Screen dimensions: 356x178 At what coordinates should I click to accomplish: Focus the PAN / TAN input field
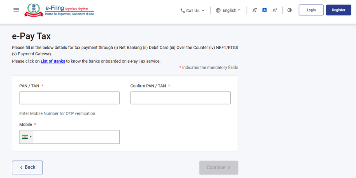tap(70, 98)
